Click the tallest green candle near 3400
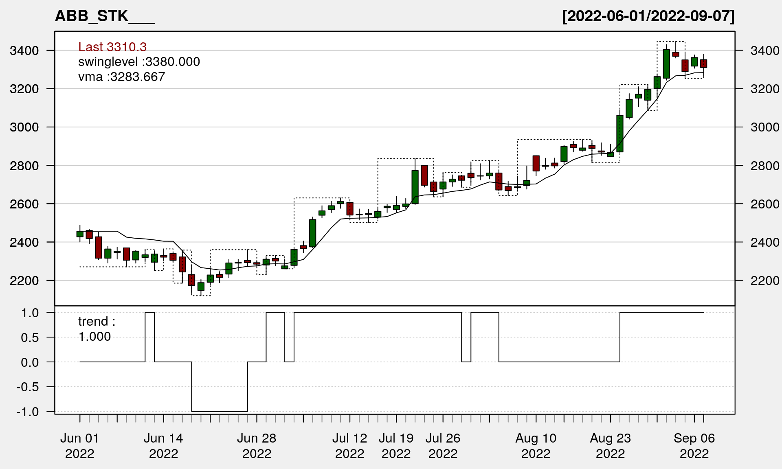Image resolution: width=782 pixels, height=469 pixels. [x=666, y=64]
